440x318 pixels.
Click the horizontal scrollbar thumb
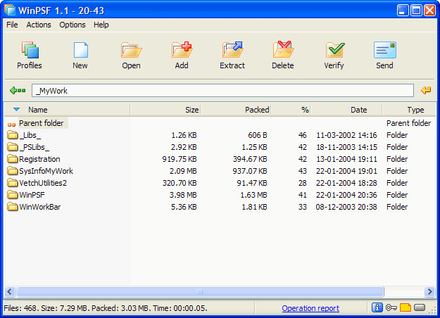(x=200, y=292)
